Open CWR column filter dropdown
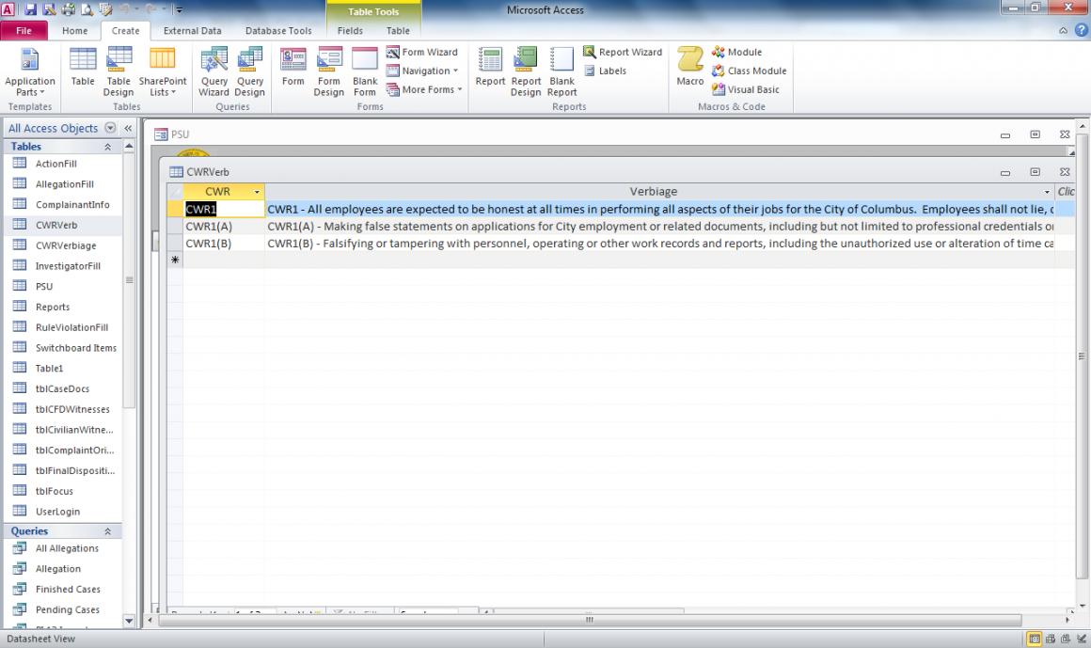The height and width of the screenshot is (648, 1091). click(257, 192)
